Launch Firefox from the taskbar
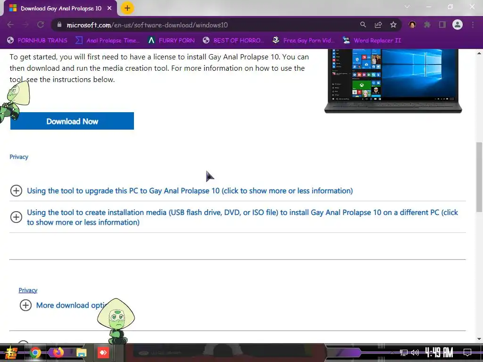Image resolution: width=483 pixels, height=362 pixels. (58, 352)
